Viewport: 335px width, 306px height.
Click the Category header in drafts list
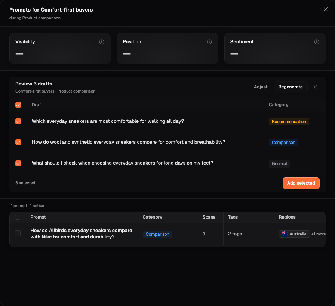(x=279, y=105)
